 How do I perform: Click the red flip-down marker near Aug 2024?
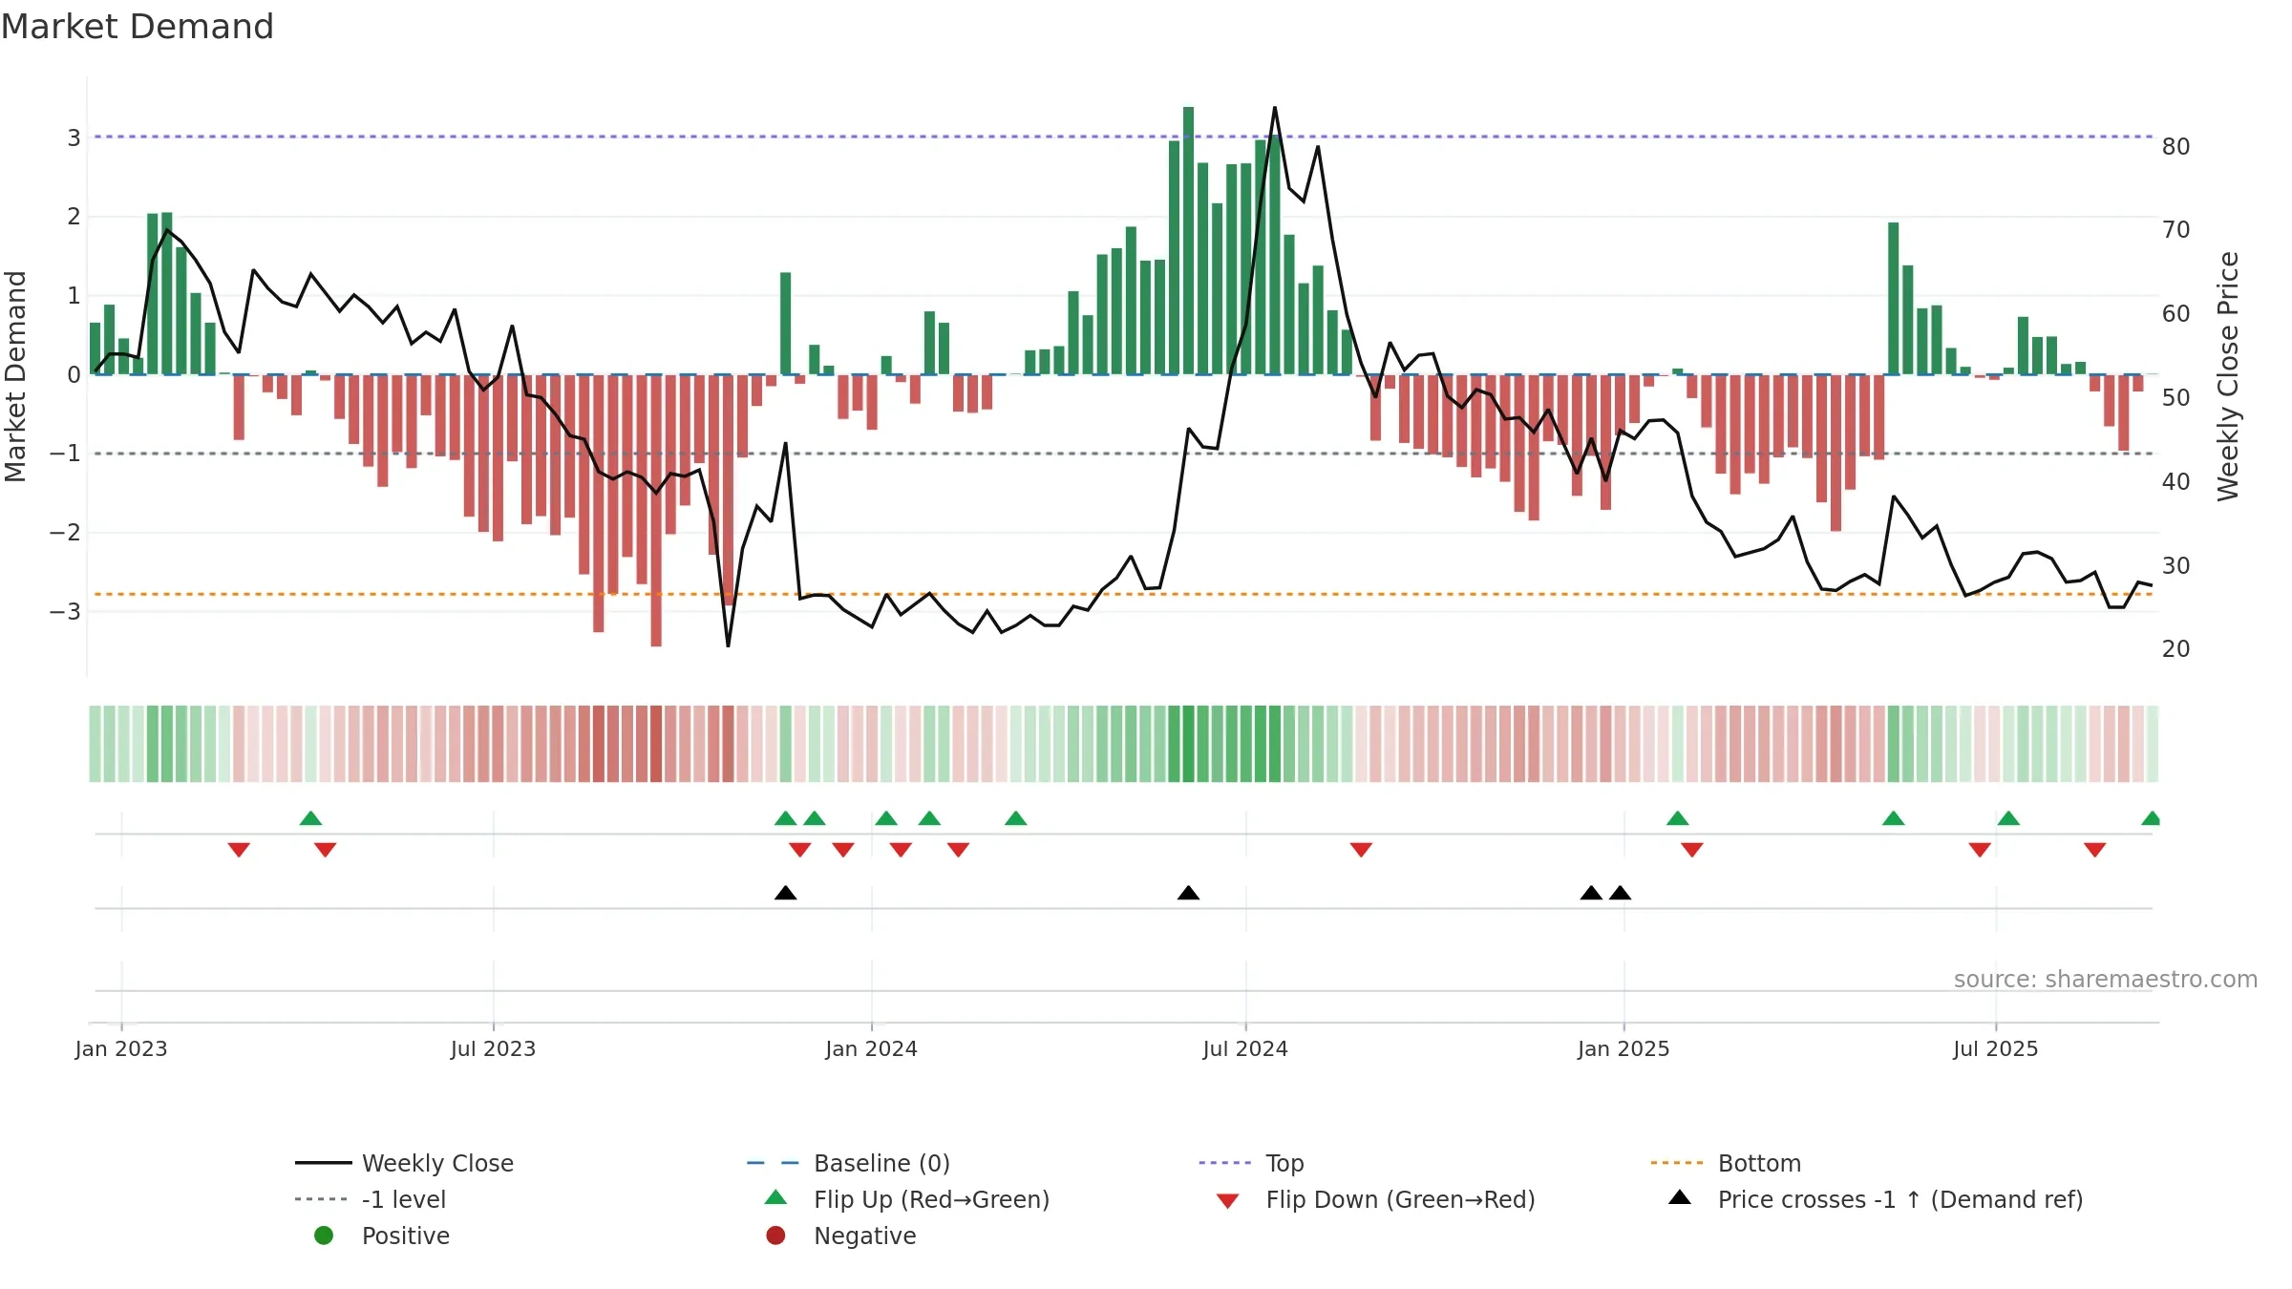(1361, 850)
